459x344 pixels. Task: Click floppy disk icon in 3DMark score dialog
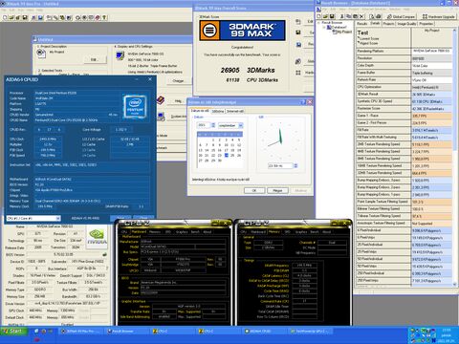pos(298,32)
